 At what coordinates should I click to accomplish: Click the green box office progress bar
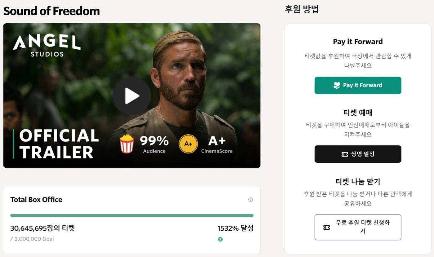[132, 215]
